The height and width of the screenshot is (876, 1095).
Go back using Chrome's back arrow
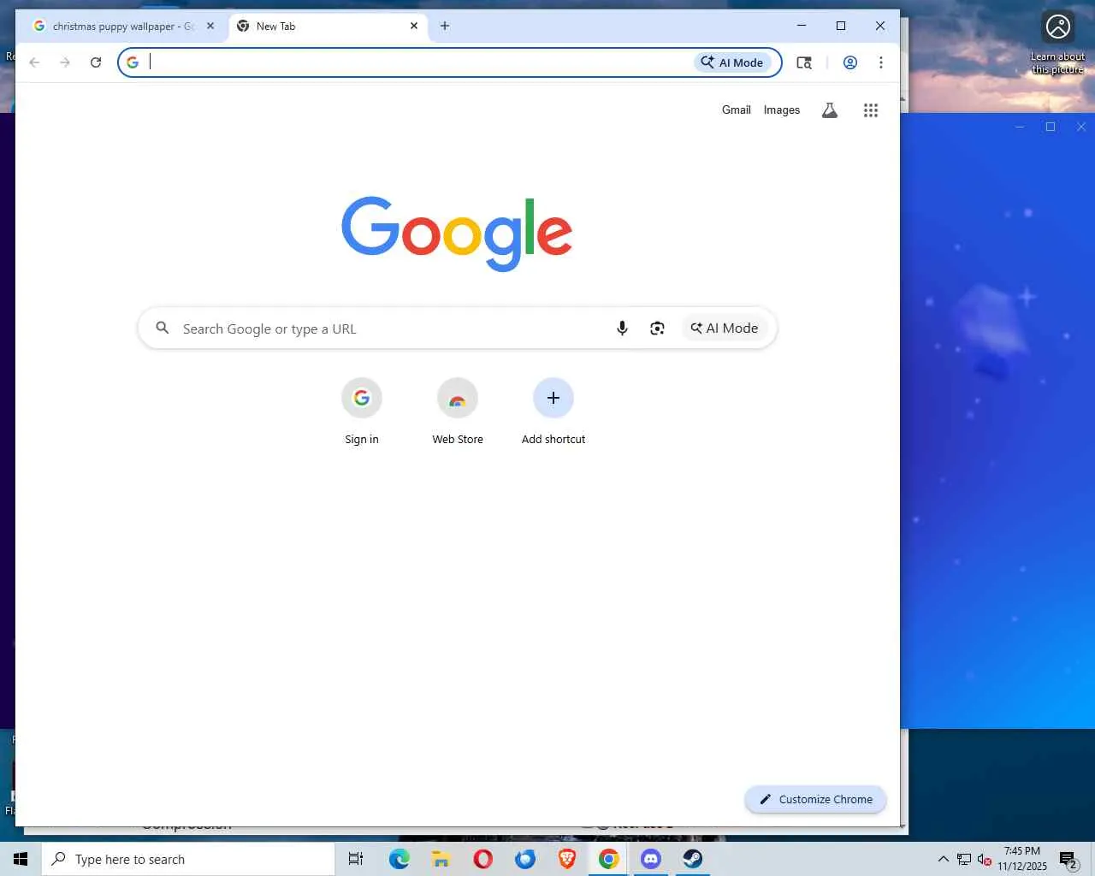click(x=34, y=62)
